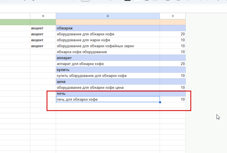227x153 pixels.
Task: Select value 10 beside 'оборудование для жарки кофе'
Action: 173,40
